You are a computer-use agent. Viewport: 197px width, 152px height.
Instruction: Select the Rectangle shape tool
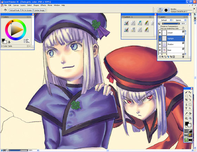pyautogui.click(x=190, y=104)
